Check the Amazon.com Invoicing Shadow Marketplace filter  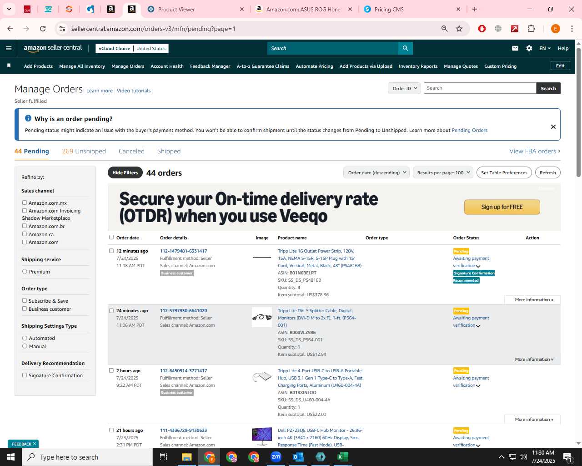point(25,211)
